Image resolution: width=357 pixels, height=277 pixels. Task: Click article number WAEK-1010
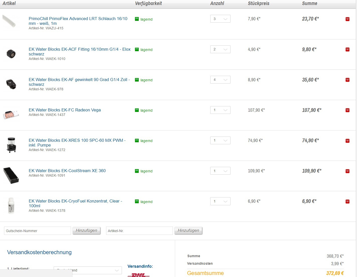[x=55, y=59]
